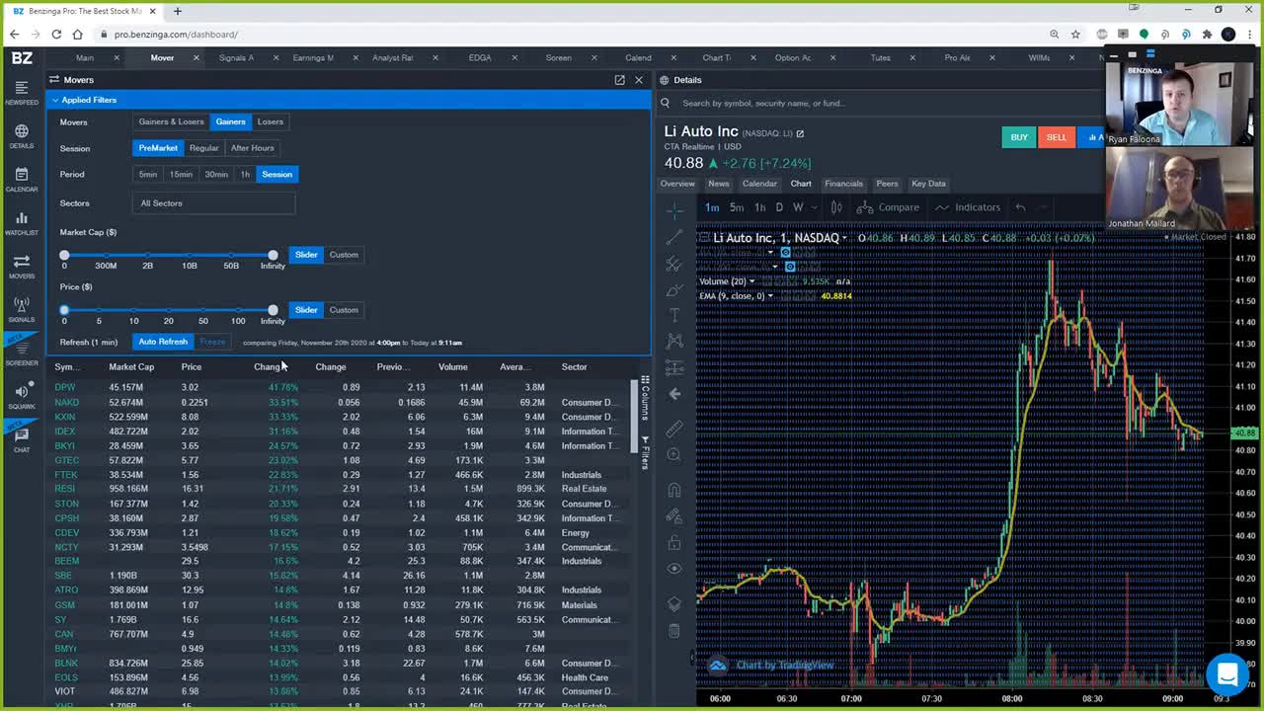The image size is (1264, 711).
Task: Open the Volume (20) indicator dropdown
Action: (x=752, y=281)
